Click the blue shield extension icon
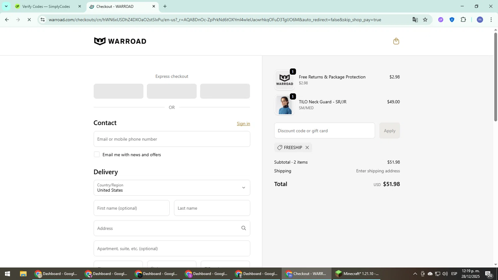This screenshot has width=498, height=280. (x=452, y=20)
